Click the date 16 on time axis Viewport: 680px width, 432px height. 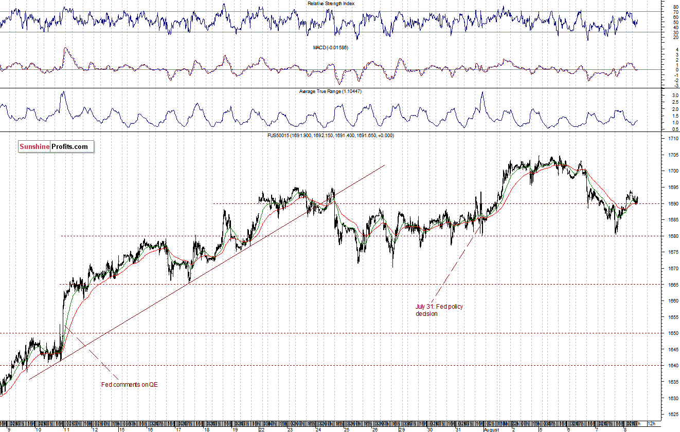coord(150,429)
